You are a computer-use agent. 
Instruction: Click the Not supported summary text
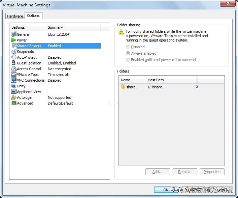click(x=60, y=97)
